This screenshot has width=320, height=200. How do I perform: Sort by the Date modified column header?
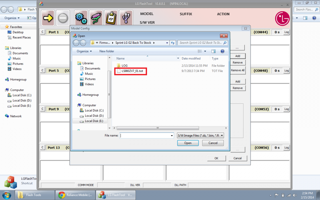(191, 58)
